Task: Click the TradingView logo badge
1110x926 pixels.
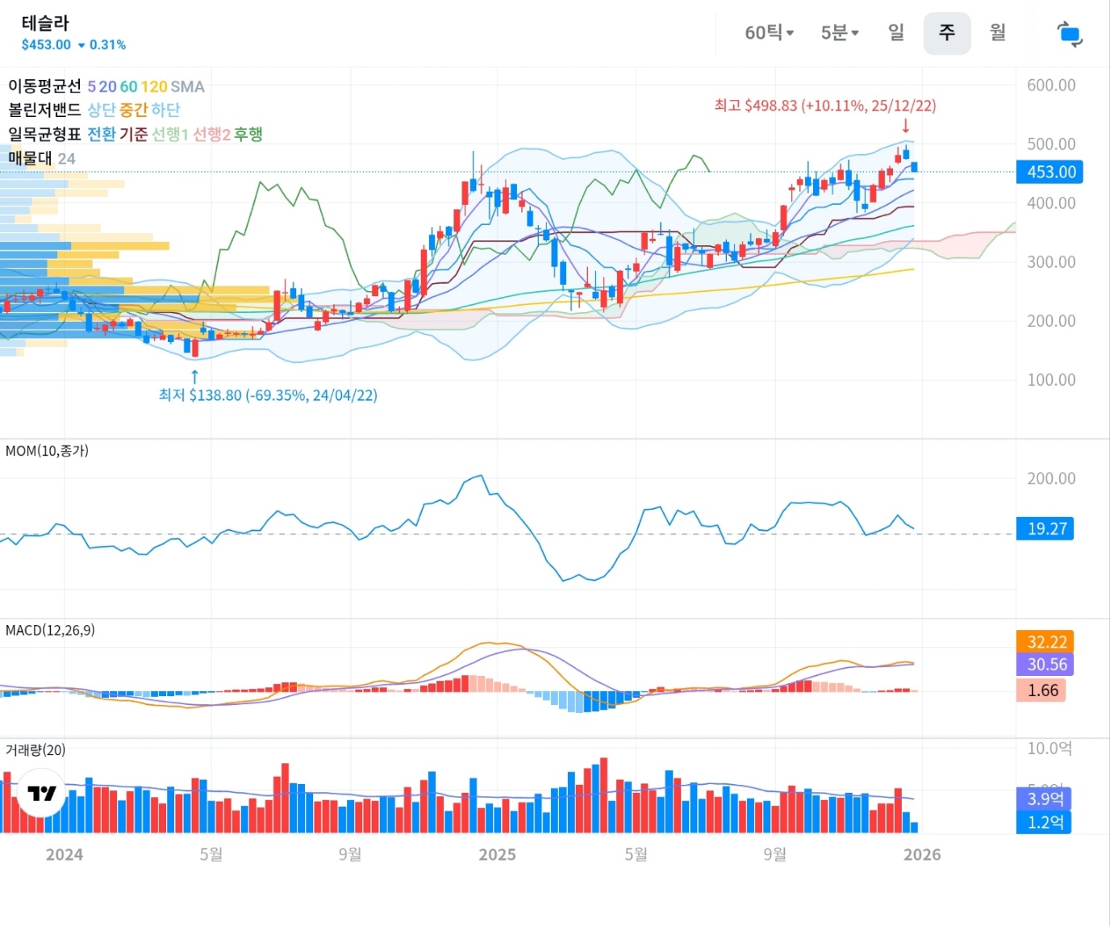Action: [x=41, y=794]
